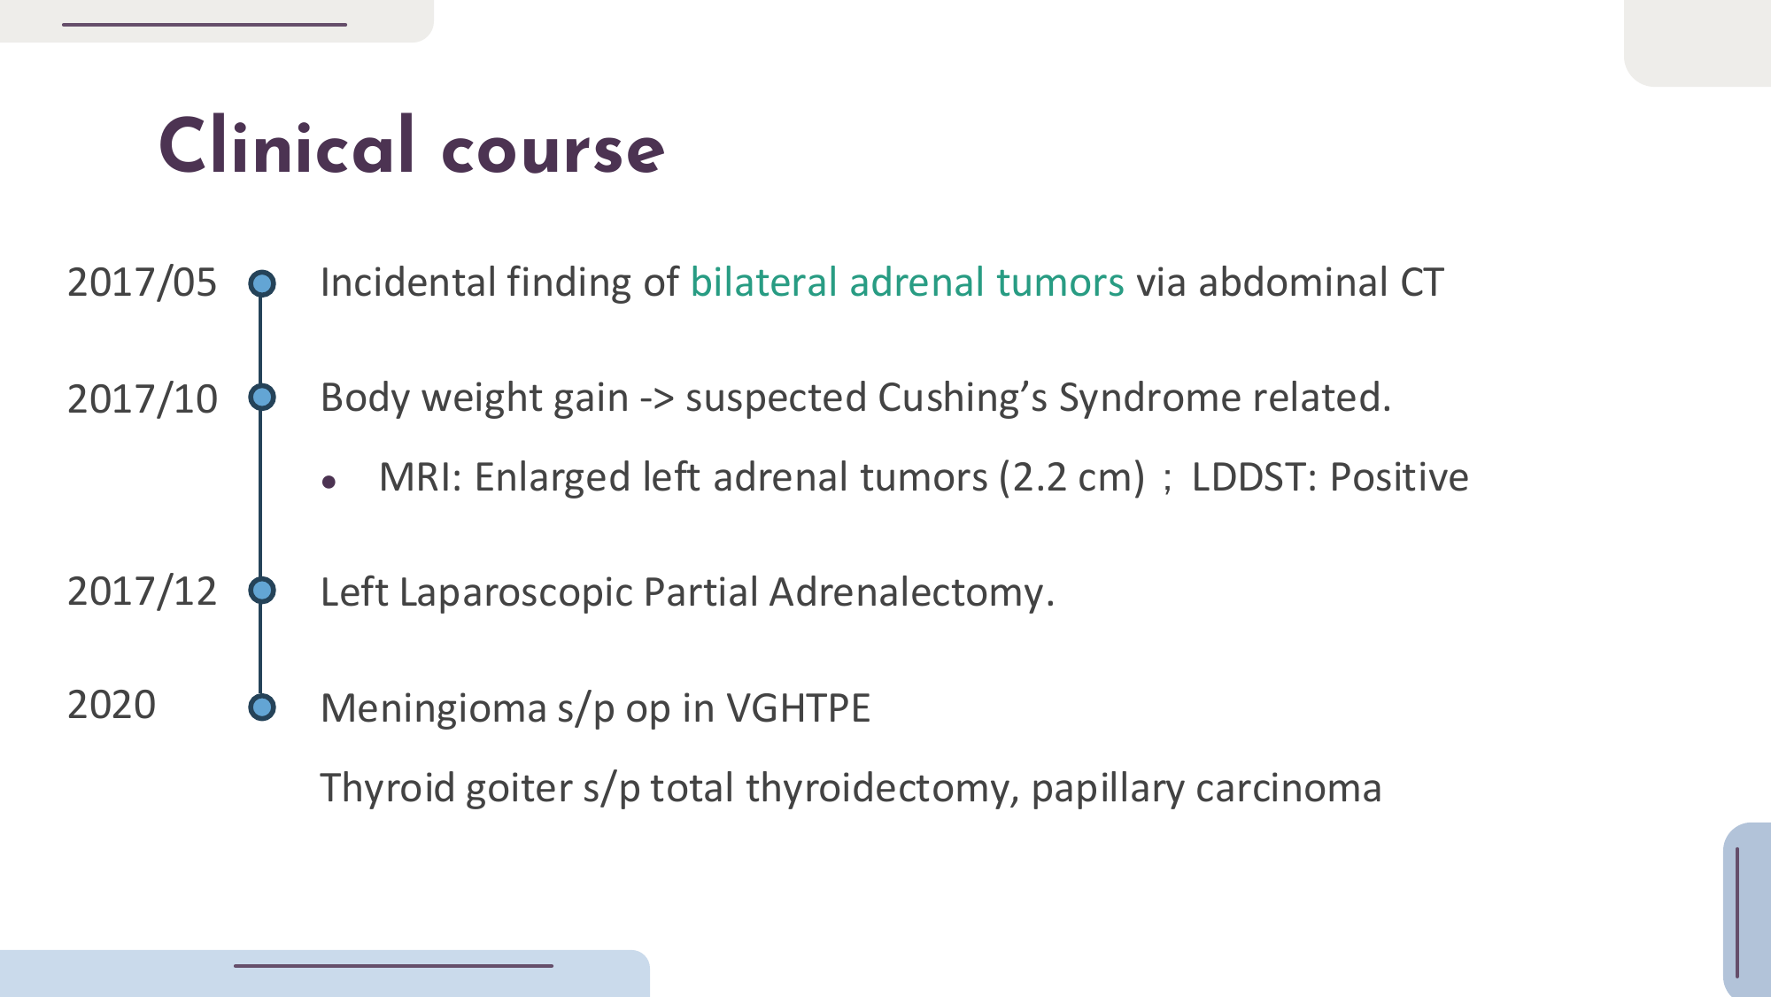Click the 2017/10 timeline dot

click(261, 398)
